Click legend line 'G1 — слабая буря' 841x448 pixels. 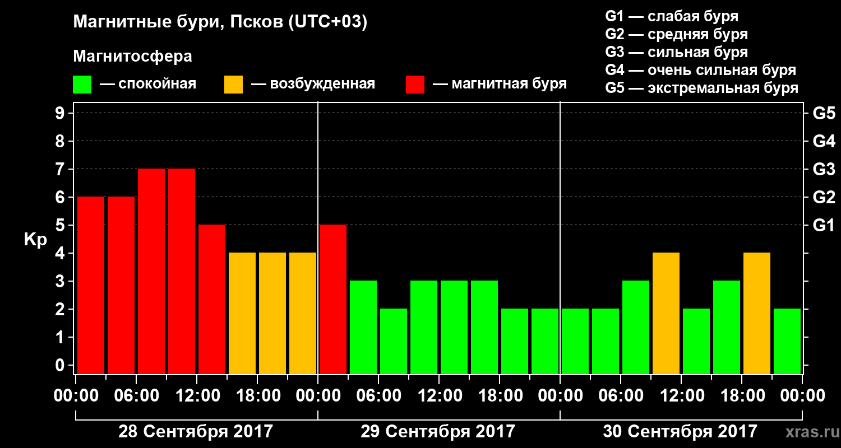(672, 16)
